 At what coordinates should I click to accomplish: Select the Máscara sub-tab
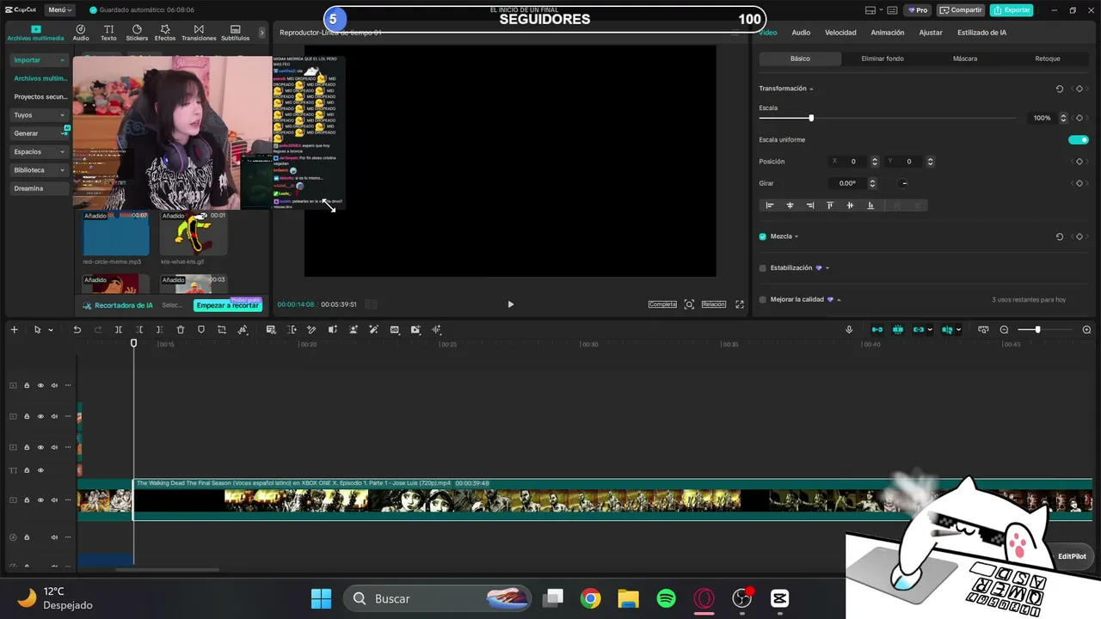click(965, 58)
